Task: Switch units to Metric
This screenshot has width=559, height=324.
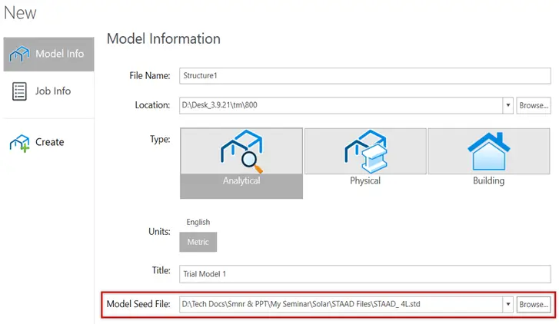Action: 198,242
